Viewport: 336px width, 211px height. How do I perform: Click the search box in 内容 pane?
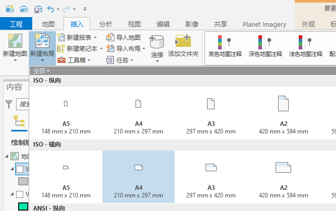point(23,104)
